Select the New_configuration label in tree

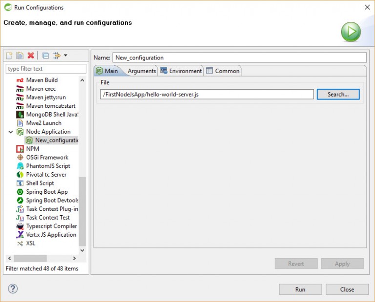57,140
